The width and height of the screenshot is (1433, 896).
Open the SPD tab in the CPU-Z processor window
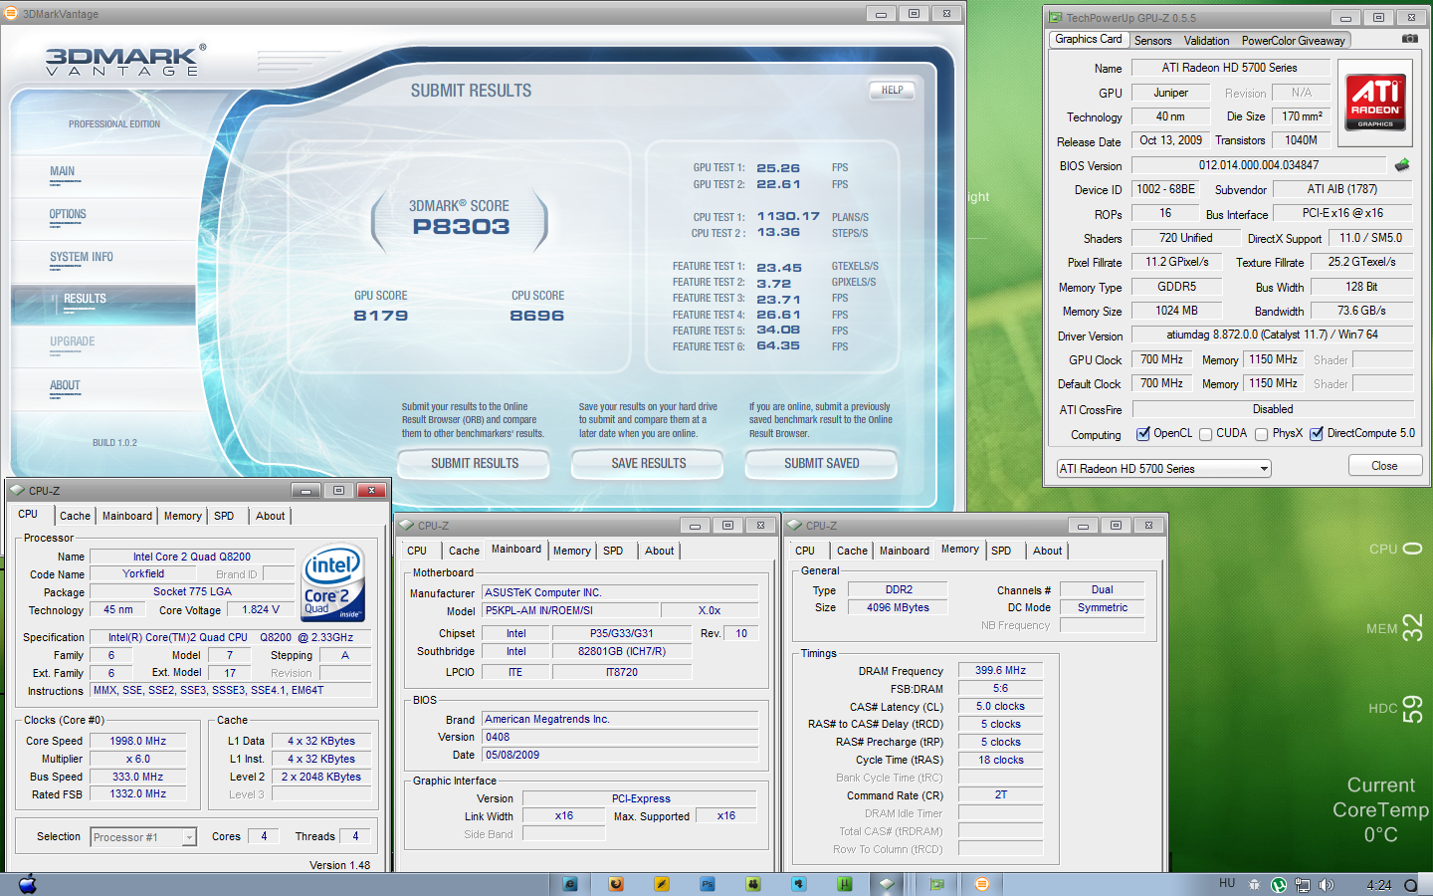(224, 516)
